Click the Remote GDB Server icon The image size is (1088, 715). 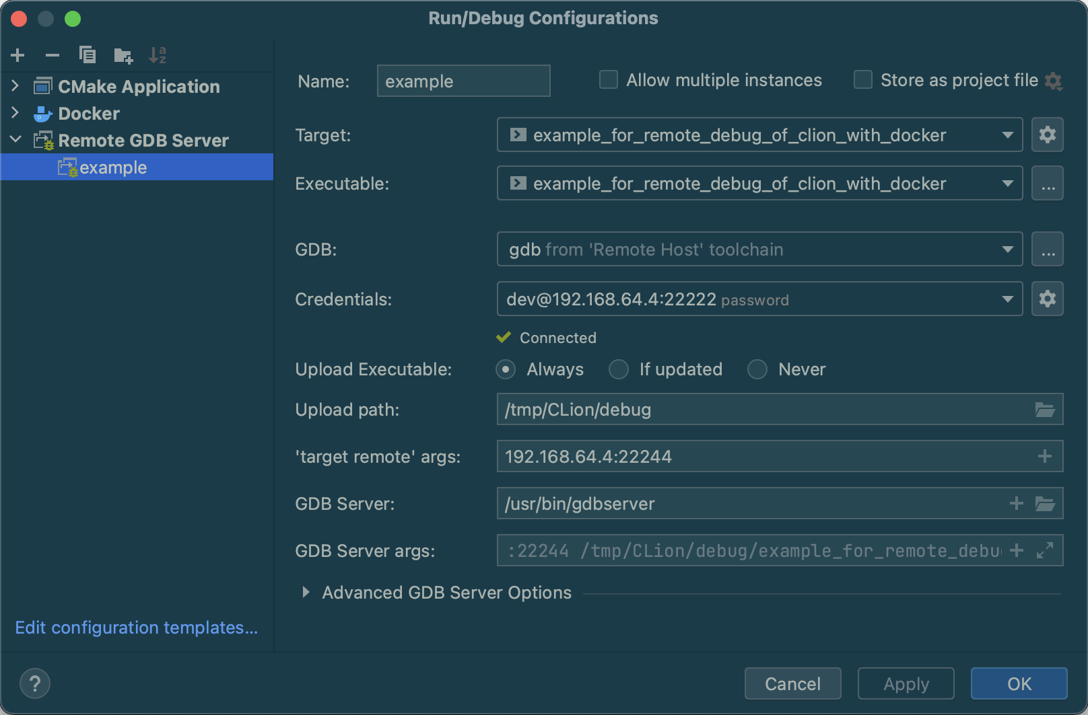(x=44, y=141)
